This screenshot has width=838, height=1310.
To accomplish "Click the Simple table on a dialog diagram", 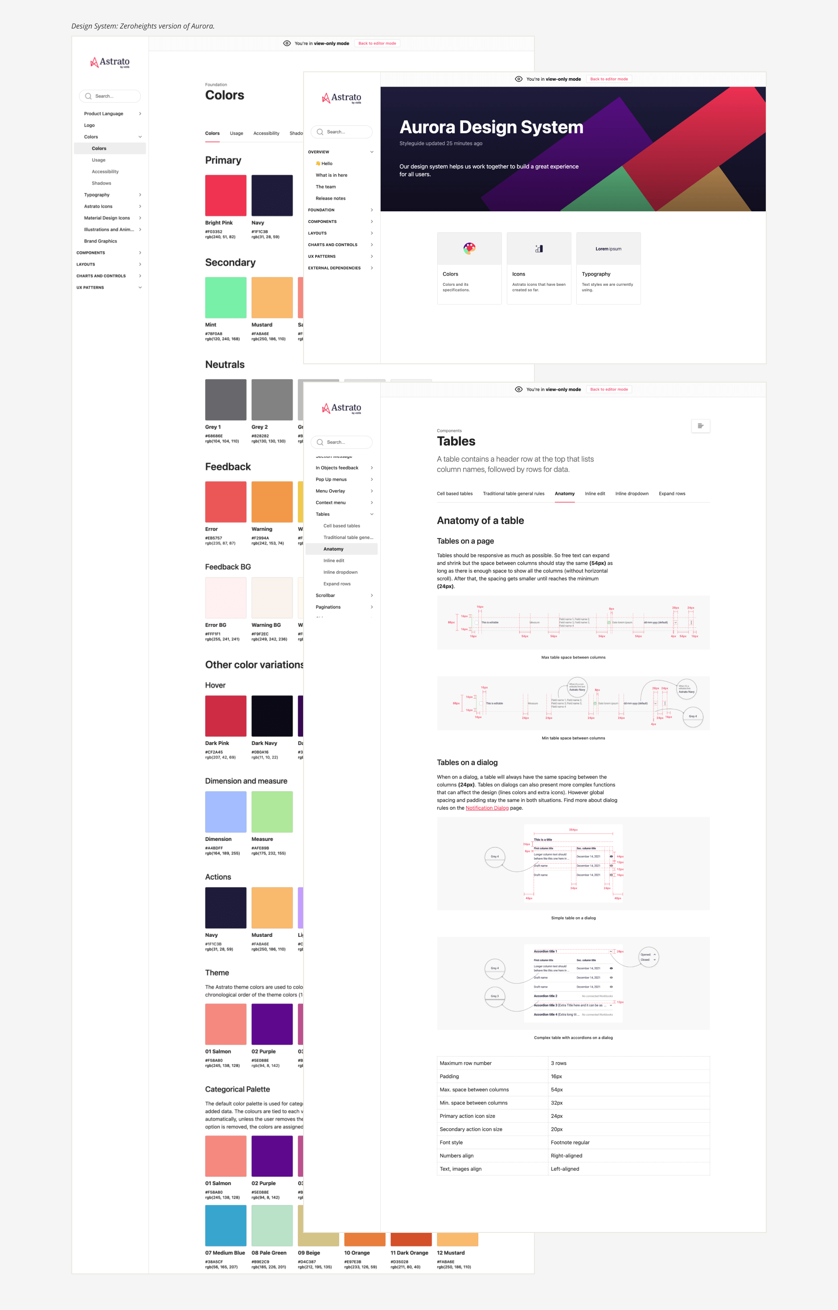I will tap(573, 864).
